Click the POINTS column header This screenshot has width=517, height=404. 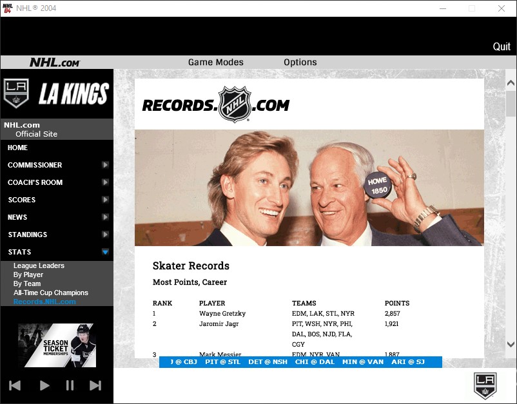pyautogui.click(x=397, y=303)
